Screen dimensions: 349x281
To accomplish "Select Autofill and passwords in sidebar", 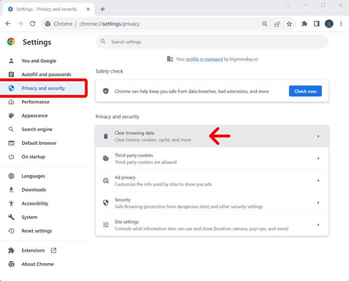I will click(x=46, y=74).
